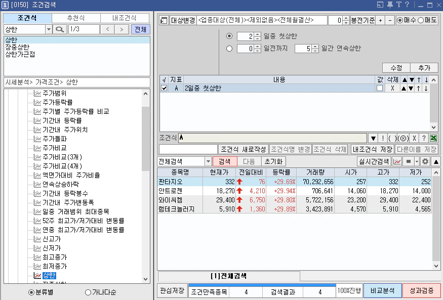Image resolution: width=443 pixels, height=300 pixels.
Task: Select the magnifier search icon beside 상한 box
Action: (x=60, y=29)
